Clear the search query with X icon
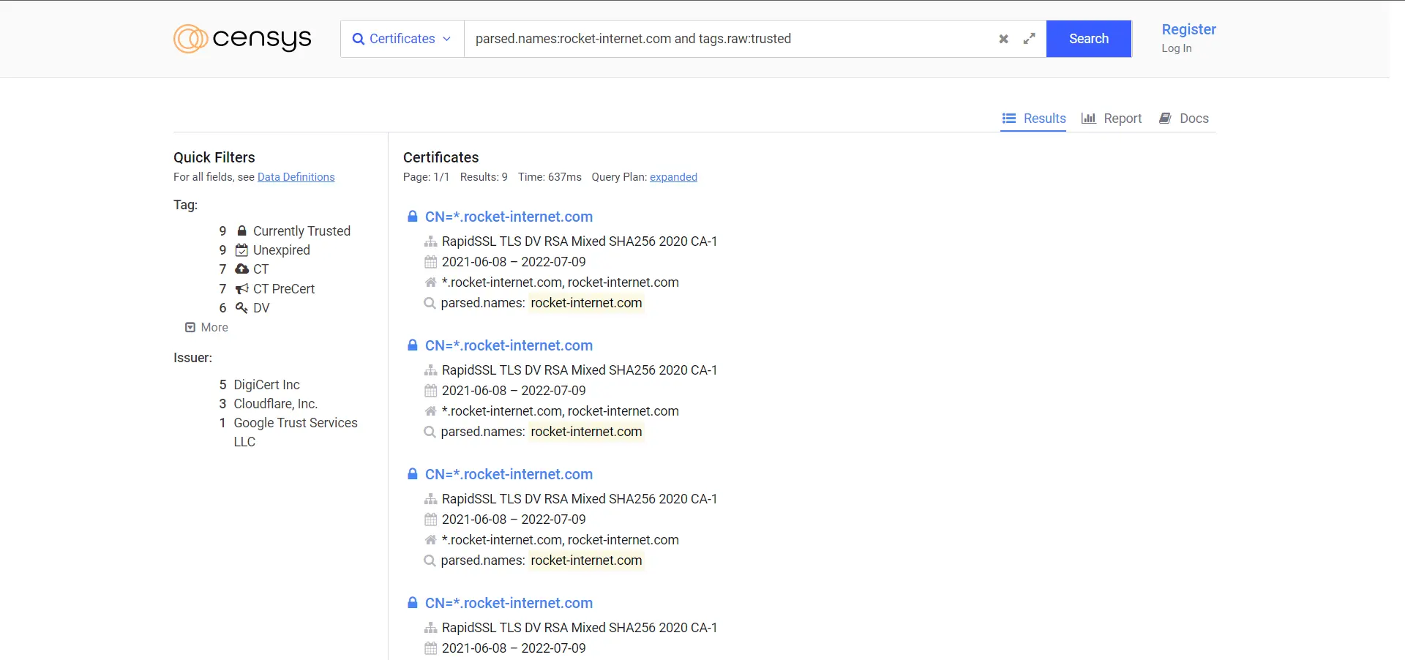The height and width of the screenshot is (660, 1405). point(1003,39)
